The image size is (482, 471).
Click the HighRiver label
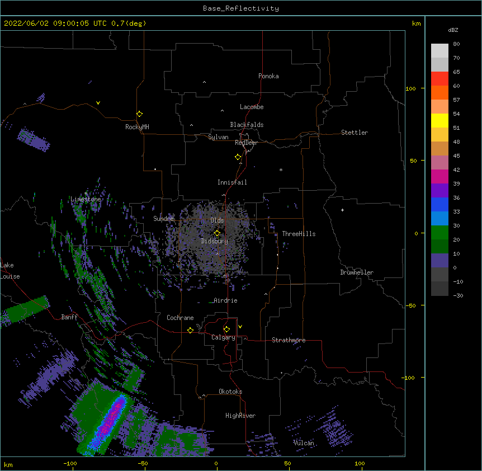pos(240,416)
